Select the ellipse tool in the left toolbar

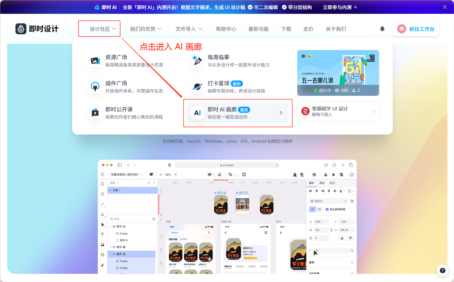pos(103,194)
